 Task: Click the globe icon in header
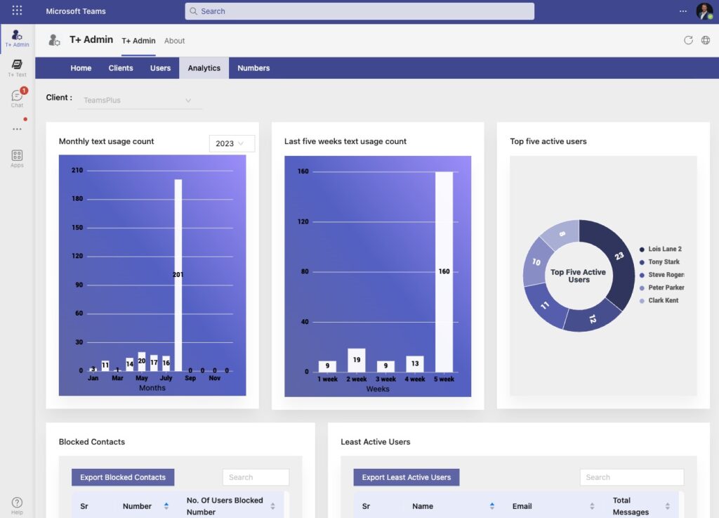tap(706, 40)
